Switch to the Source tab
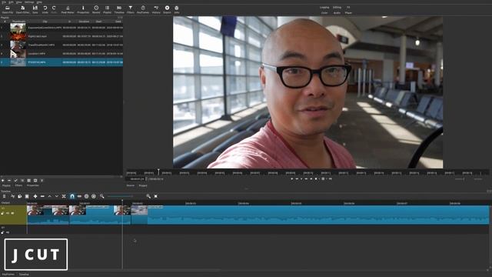This screenshot has height=277, width=492. pos(130,185)
